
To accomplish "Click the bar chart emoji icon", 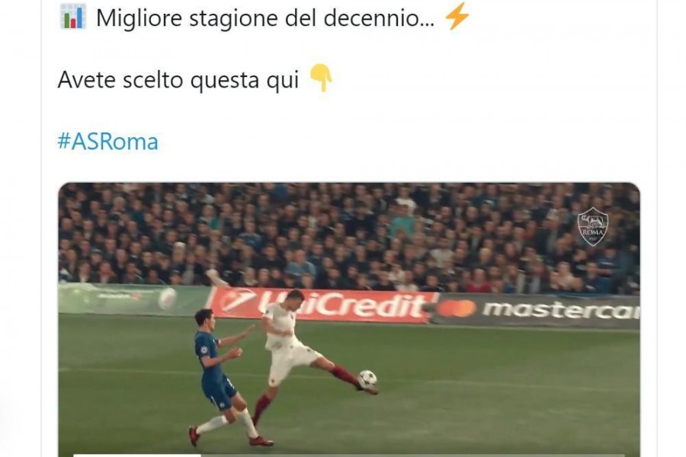I will coord(72,17).
